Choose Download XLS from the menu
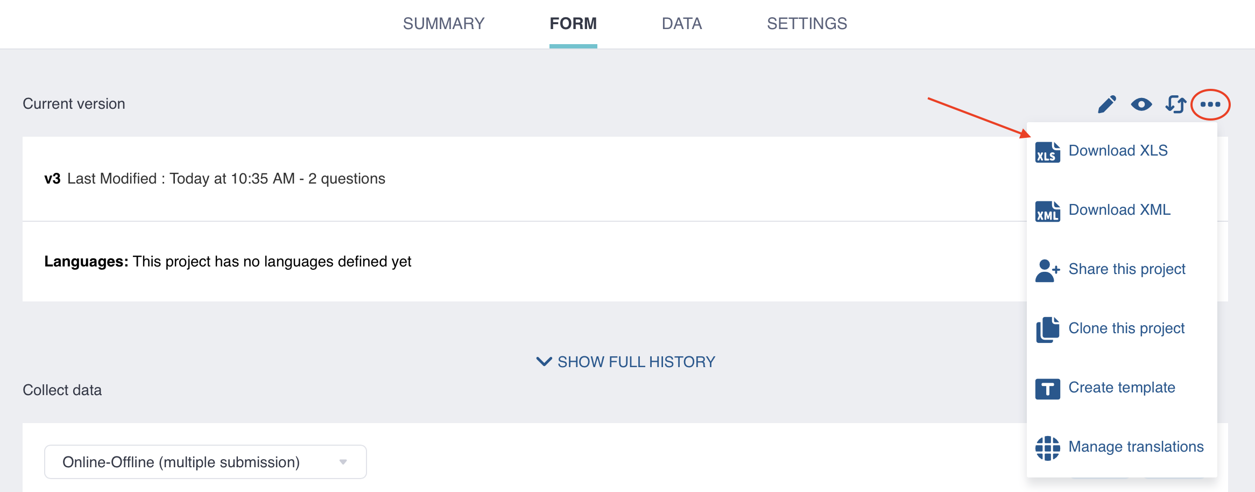 [x=1118, y=151]
